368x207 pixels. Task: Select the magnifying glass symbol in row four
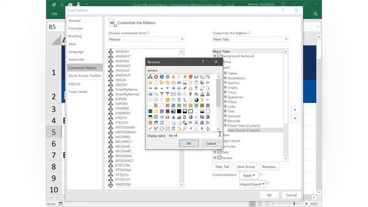click(x=156, y=94)
